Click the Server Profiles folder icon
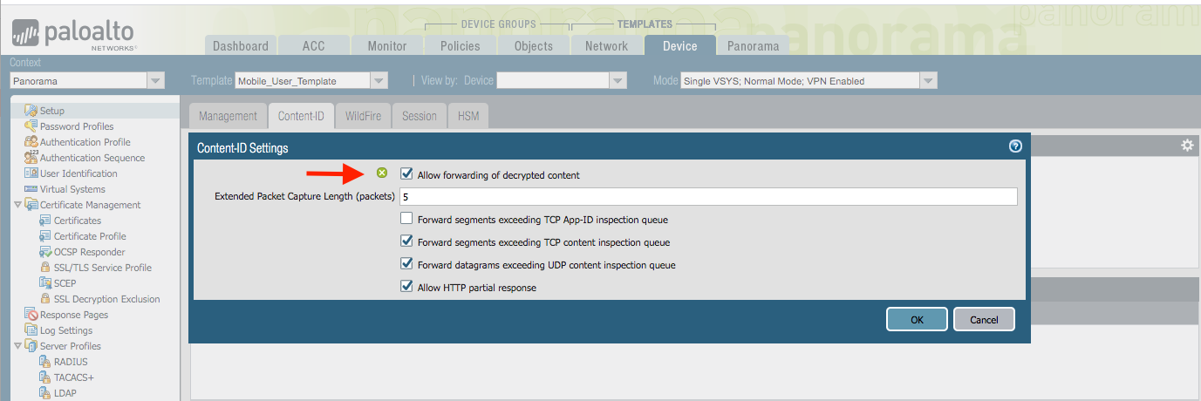Viewport: 1201px width, 401px height. click(31, 346)
